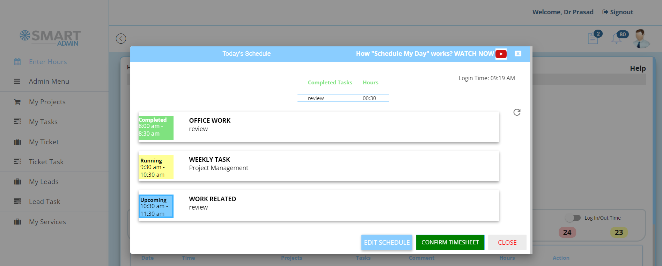Click the Signout link
662x266 pixels.
click(x=618, y=12)
